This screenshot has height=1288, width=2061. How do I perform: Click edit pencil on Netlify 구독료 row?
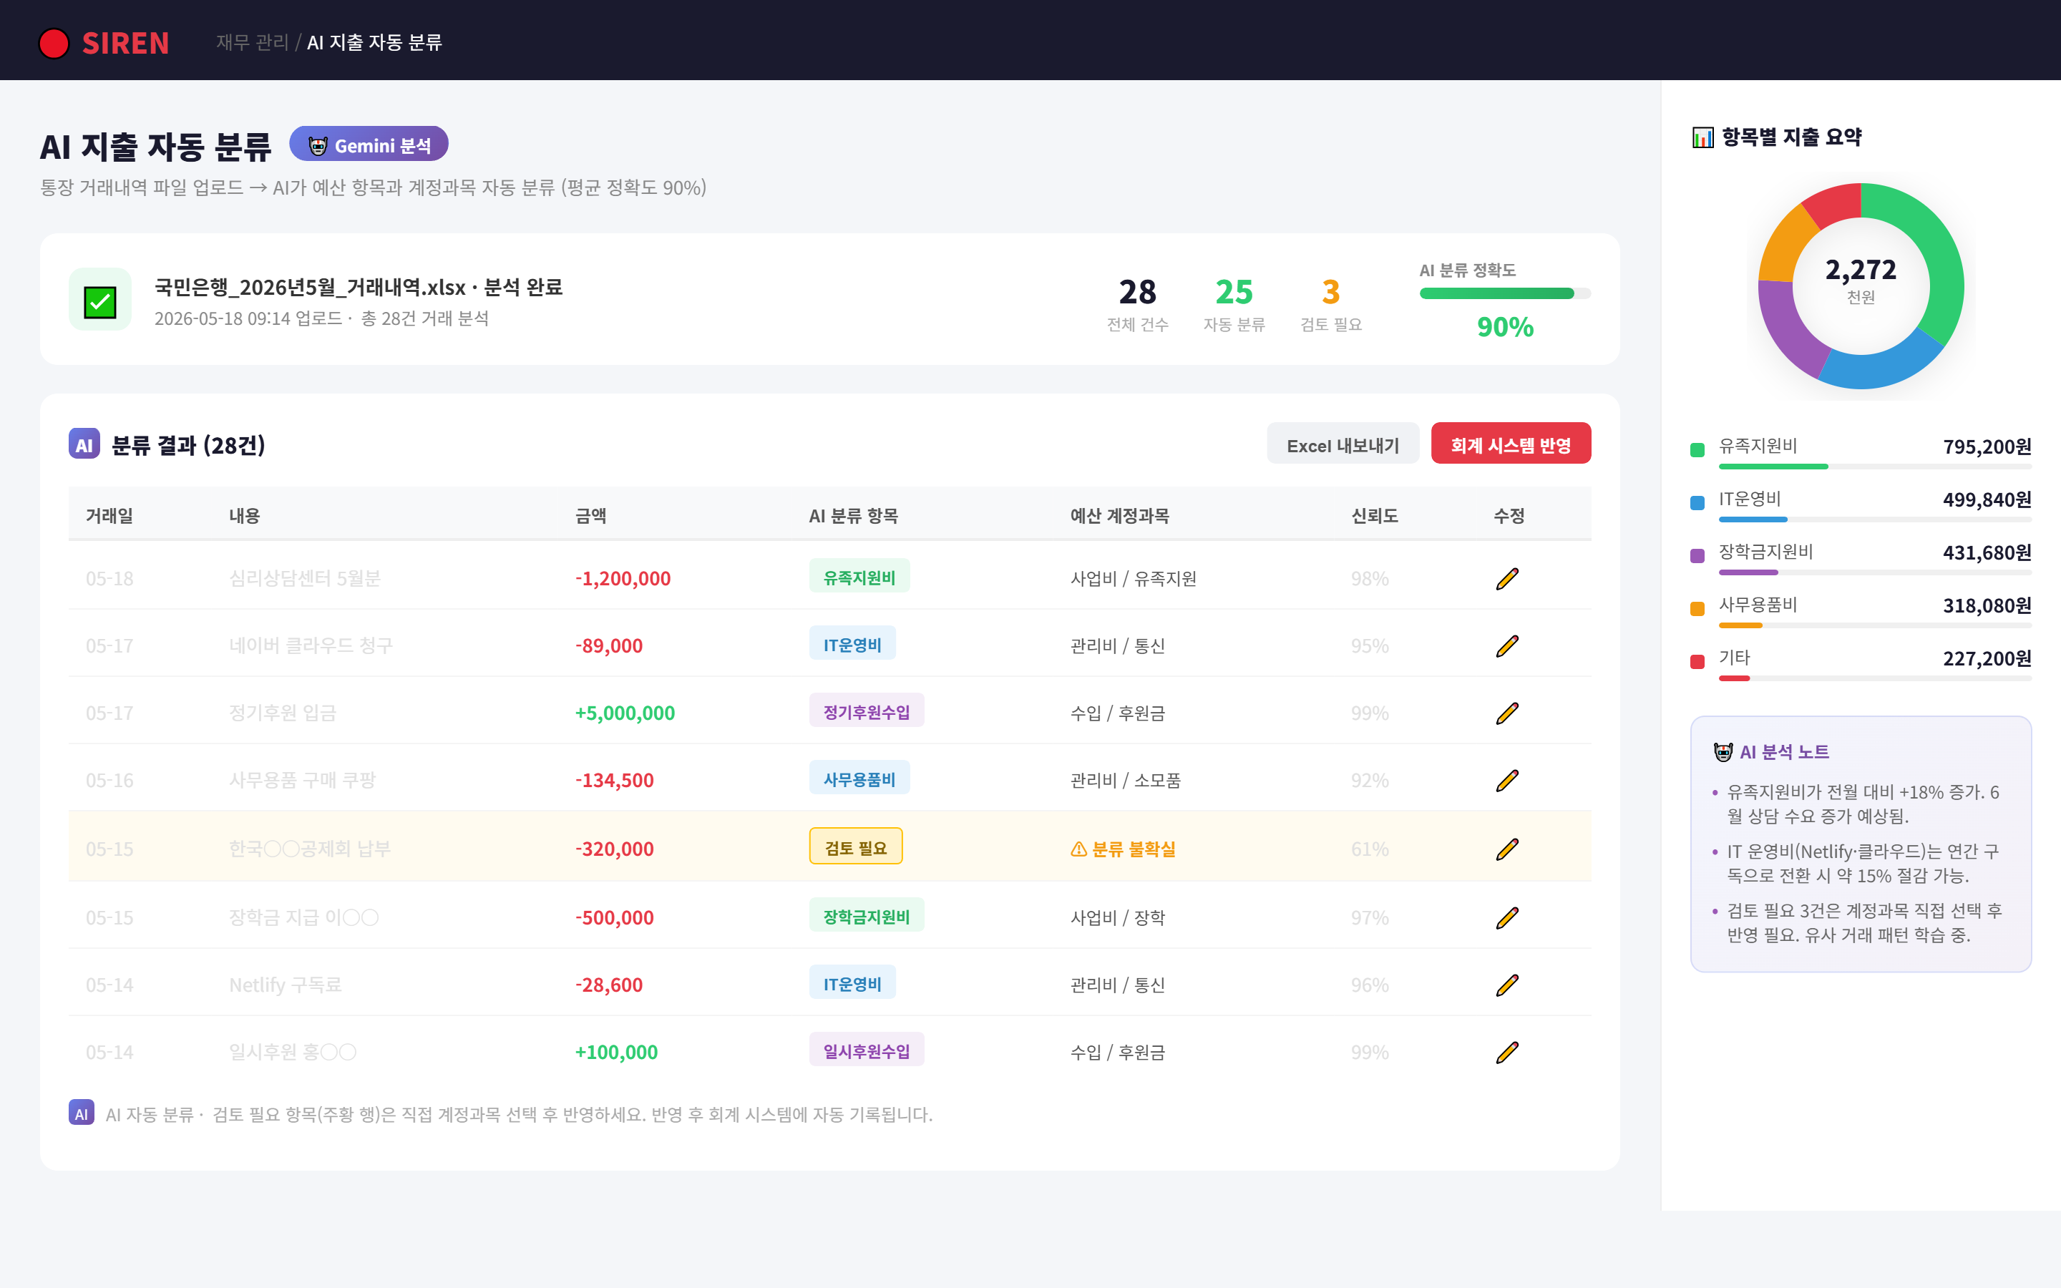tap(1506, 985)
